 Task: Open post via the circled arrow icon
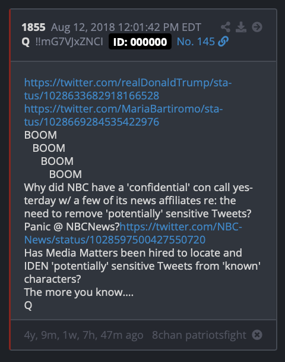(x=257, y=27)
